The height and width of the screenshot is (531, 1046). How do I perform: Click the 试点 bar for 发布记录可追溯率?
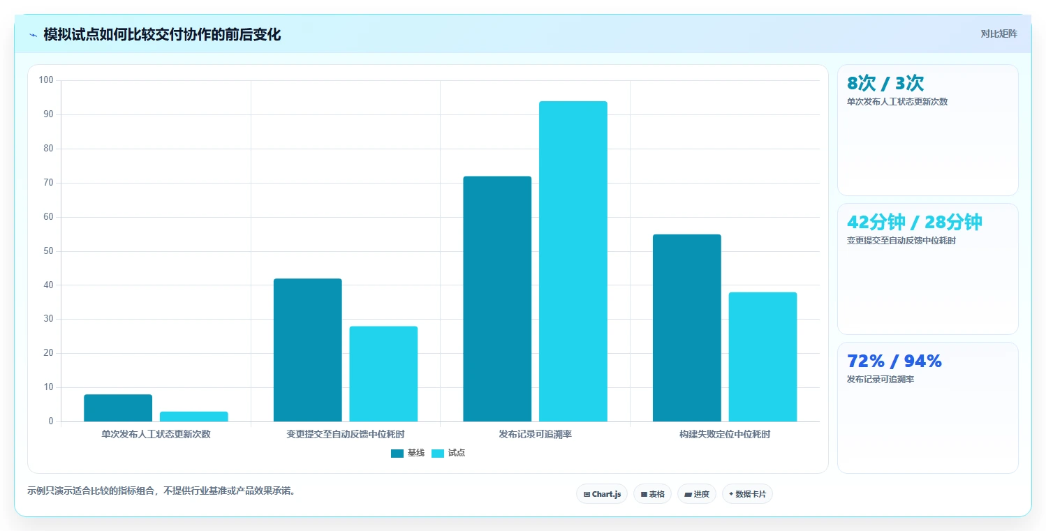point(573,262)
